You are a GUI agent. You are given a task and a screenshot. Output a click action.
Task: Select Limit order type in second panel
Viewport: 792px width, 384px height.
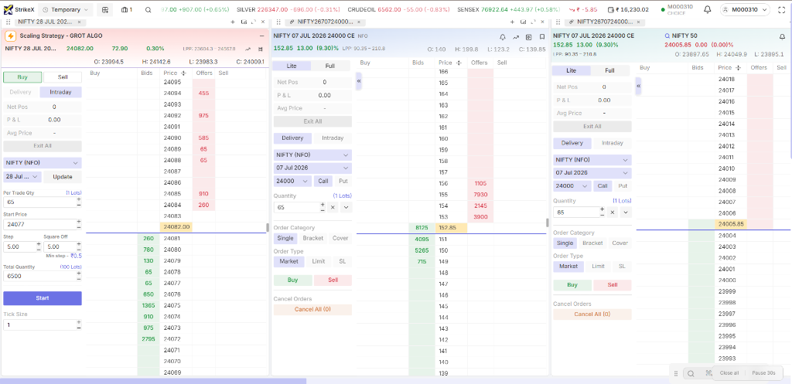[x=318, y=261]
